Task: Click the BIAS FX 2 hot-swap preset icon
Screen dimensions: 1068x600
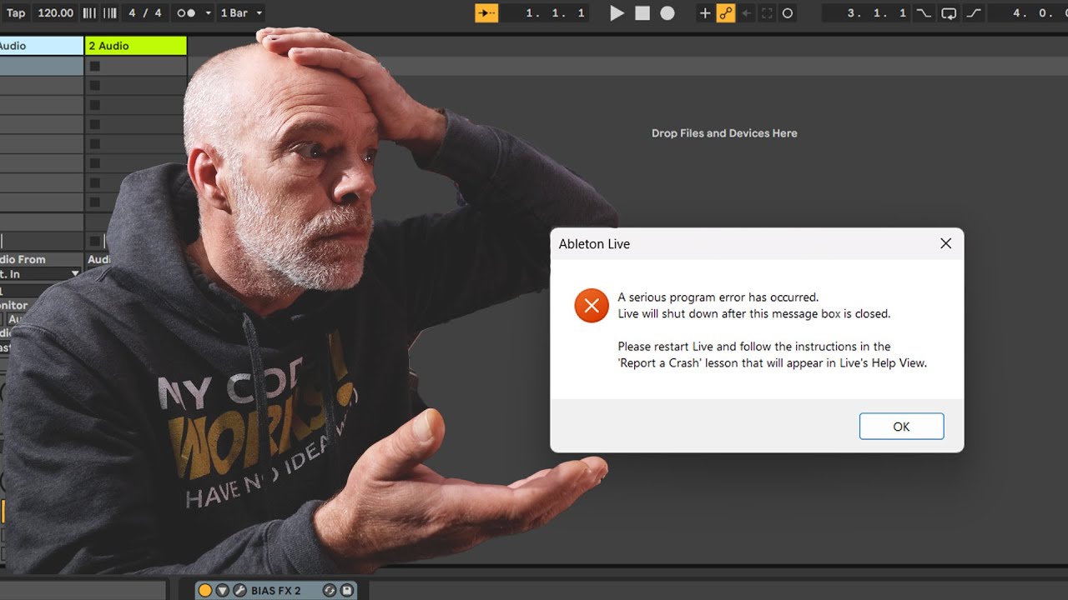Action: (330, 591)
